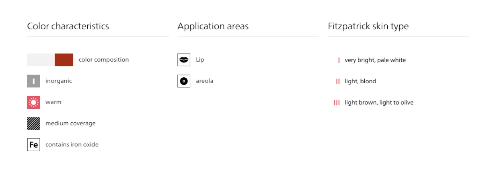Click the warm sun icon
Screen dimensions: 489x169
pos(34,102)
